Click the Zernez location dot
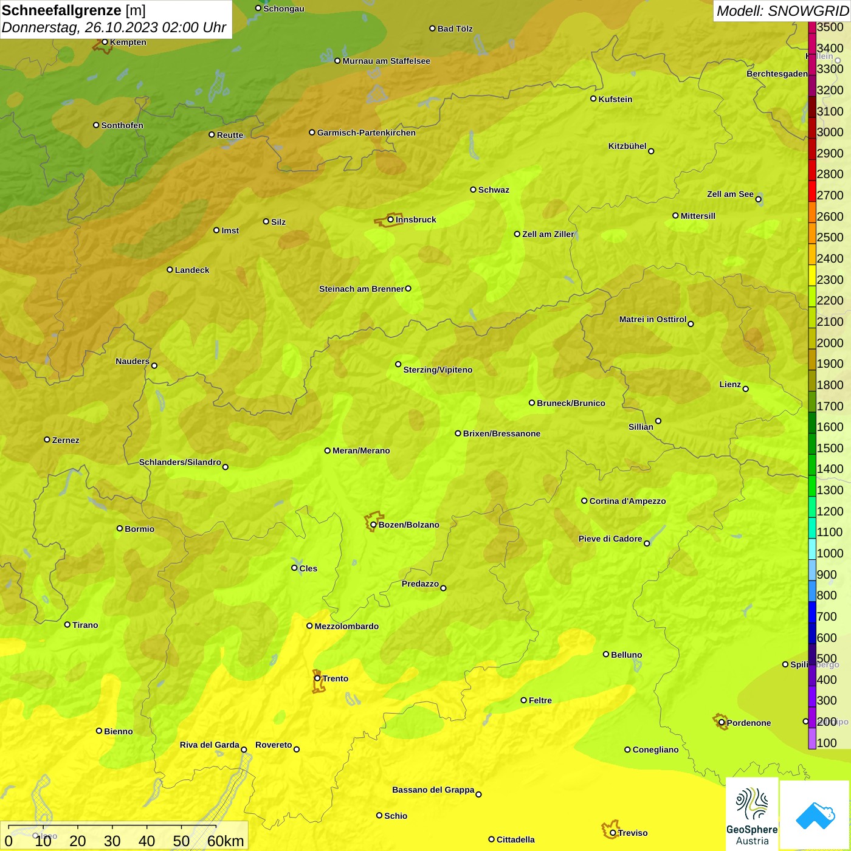Viewport: 851px width, 851px height. tap(47, 439)
